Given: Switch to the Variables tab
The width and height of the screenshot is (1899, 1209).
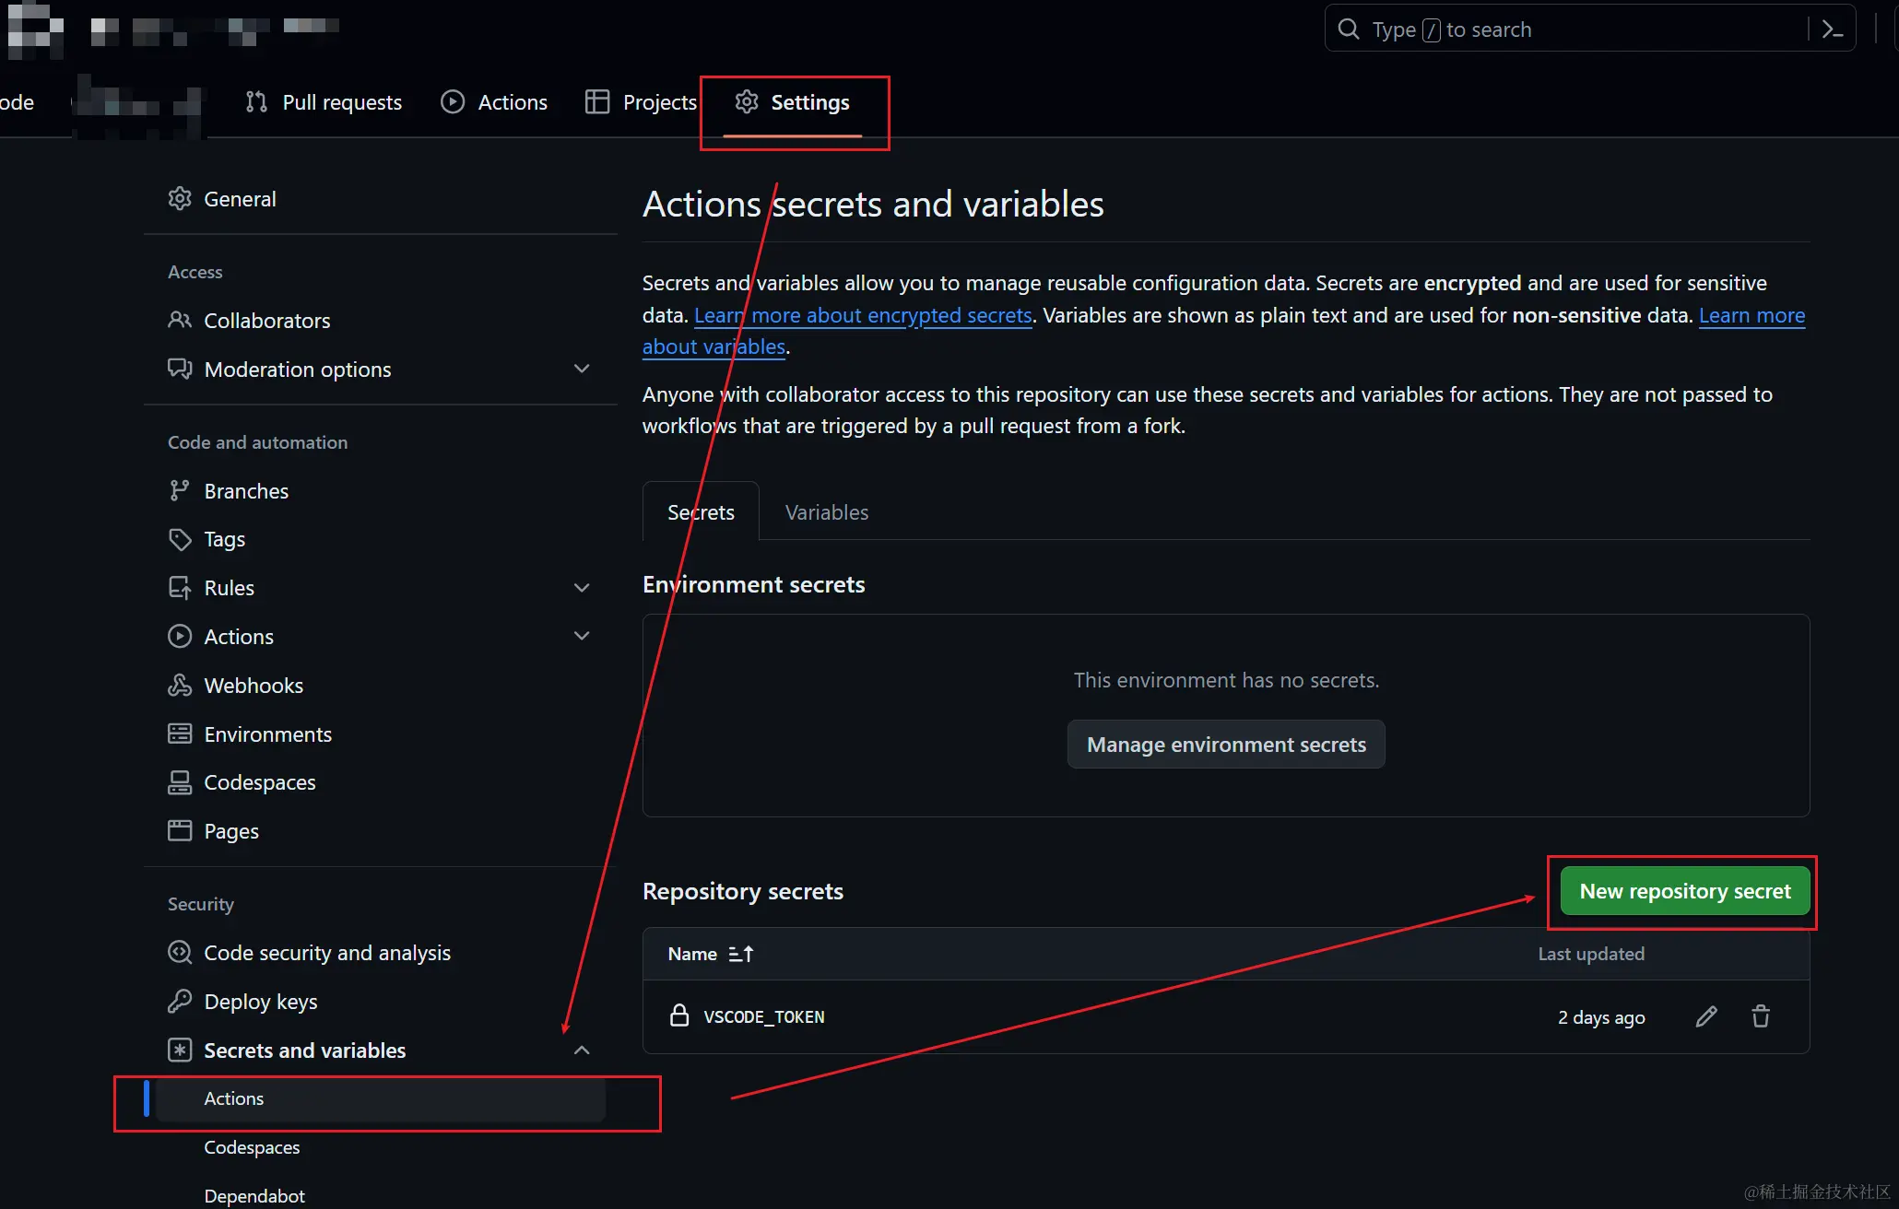Looking at the screenshot, I should pos(826,512).
